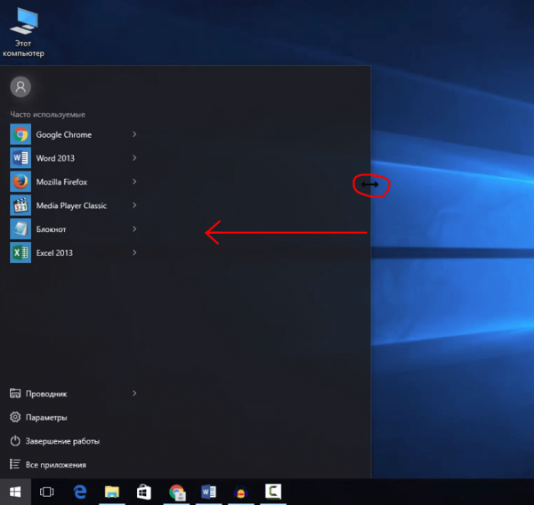Open Параметры settings entry
The width and height of the screenshot is (534, 505).
pyautogui.click(x=46, y=417)
